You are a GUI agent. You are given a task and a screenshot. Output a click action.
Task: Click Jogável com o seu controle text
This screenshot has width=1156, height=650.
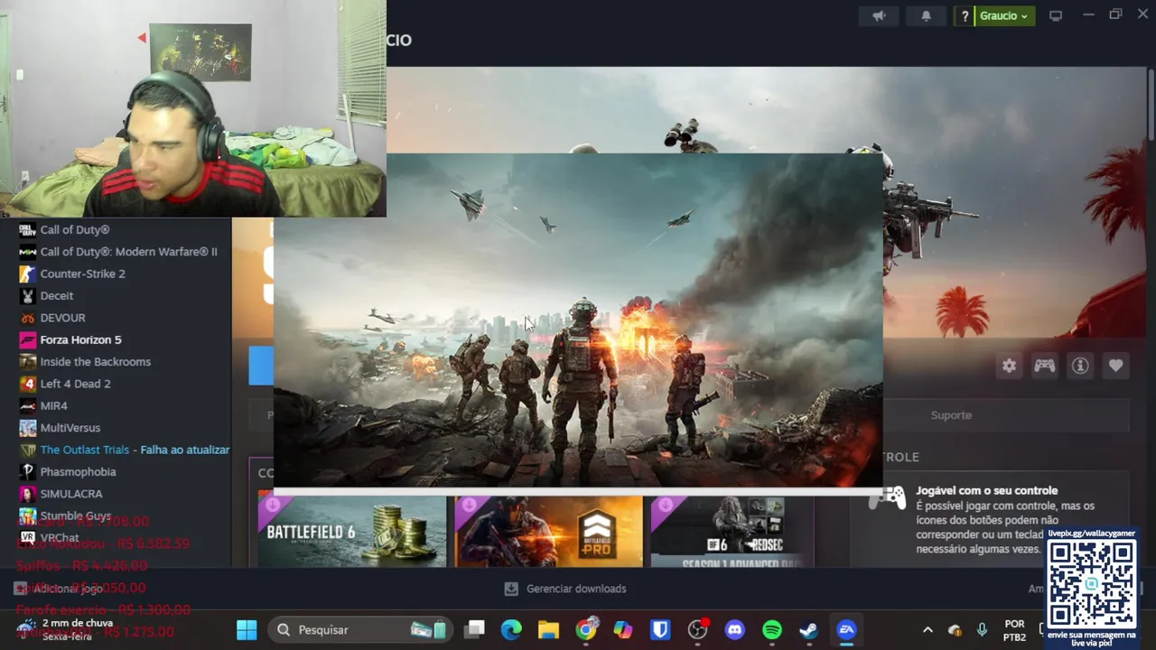click(x=986, y=490)
